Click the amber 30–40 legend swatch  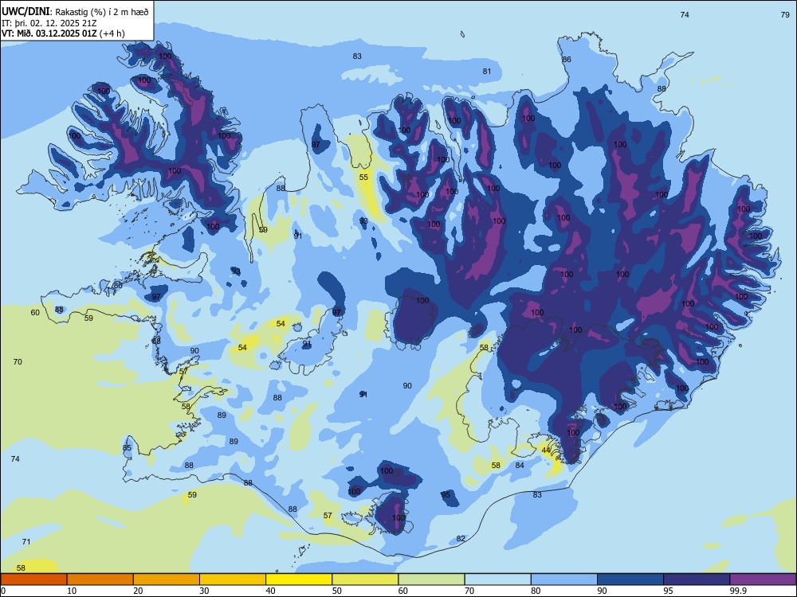tap(233, 579)
